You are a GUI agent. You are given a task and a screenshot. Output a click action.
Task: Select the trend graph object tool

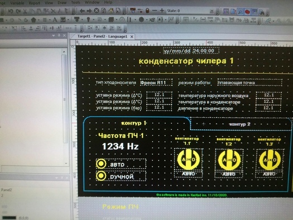click(171, 20)
